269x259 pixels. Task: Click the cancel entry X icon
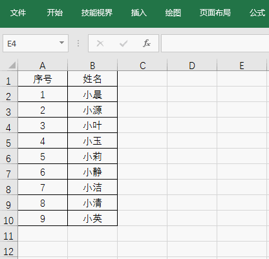(100, 43)
